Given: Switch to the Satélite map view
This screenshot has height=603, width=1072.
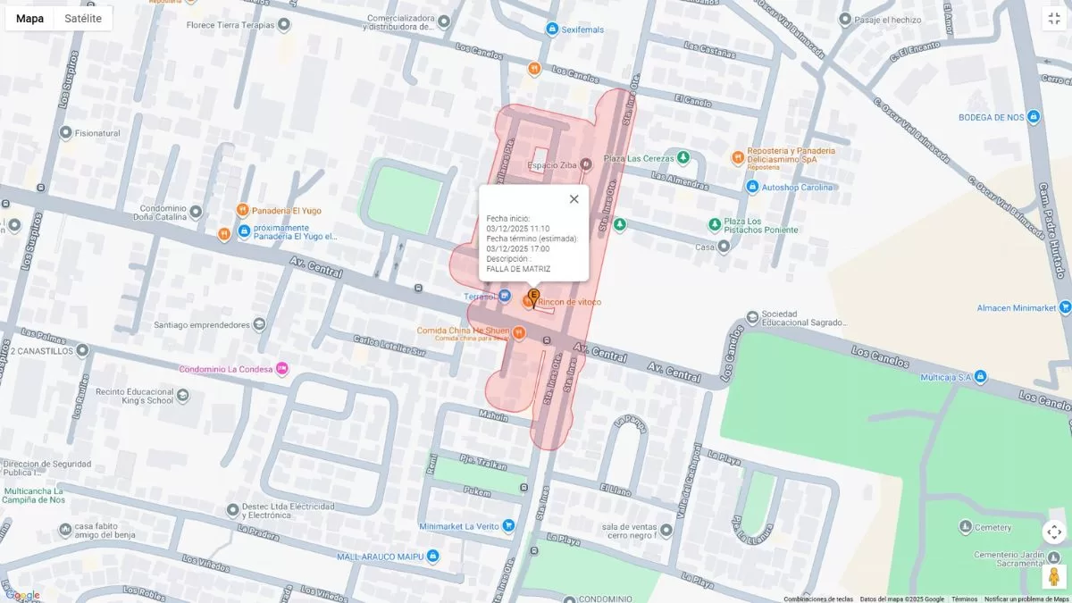Looking at the screenshot, I should pyautogui.click(x=83, y=19).
